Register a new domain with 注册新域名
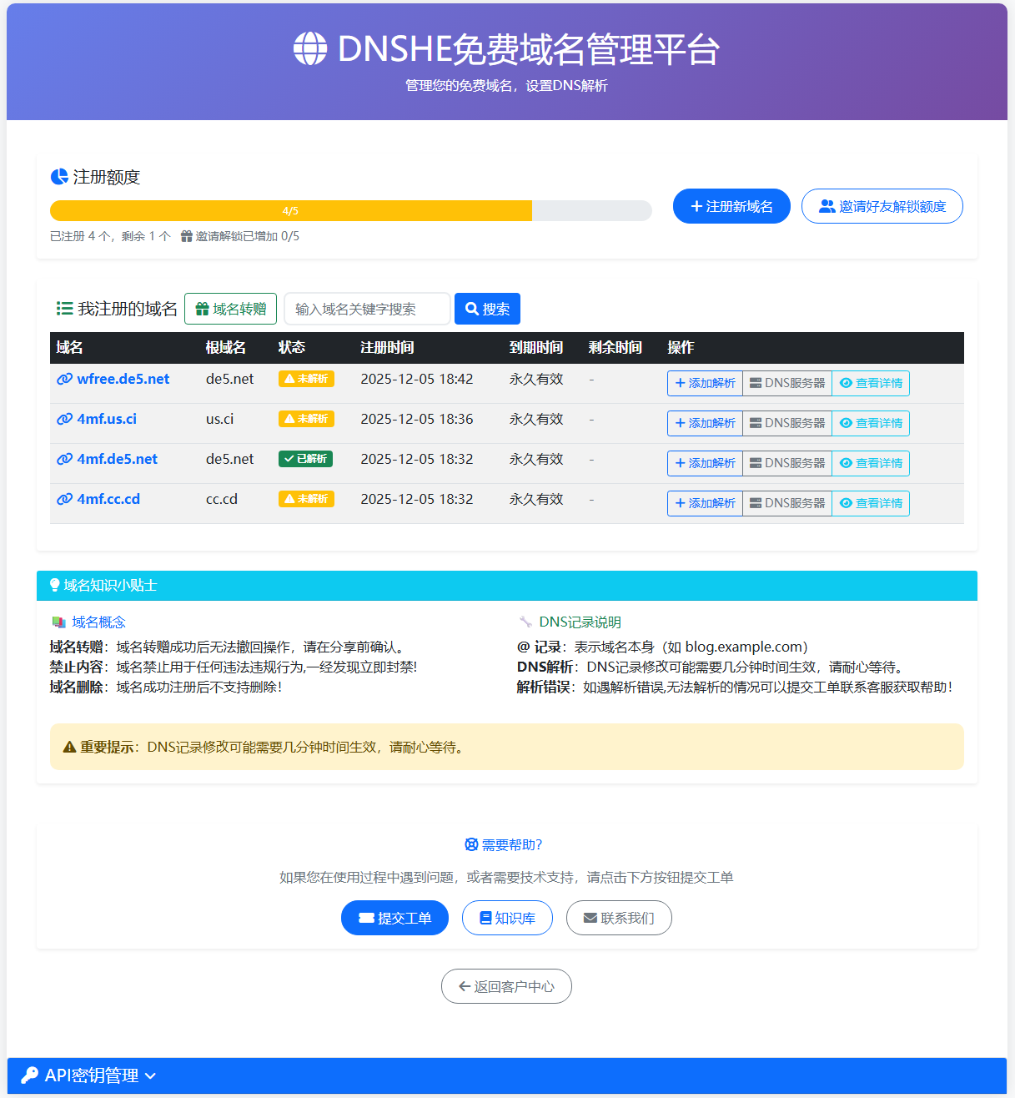This screenshot has height=1098, width=1015. tap(731, 206)
